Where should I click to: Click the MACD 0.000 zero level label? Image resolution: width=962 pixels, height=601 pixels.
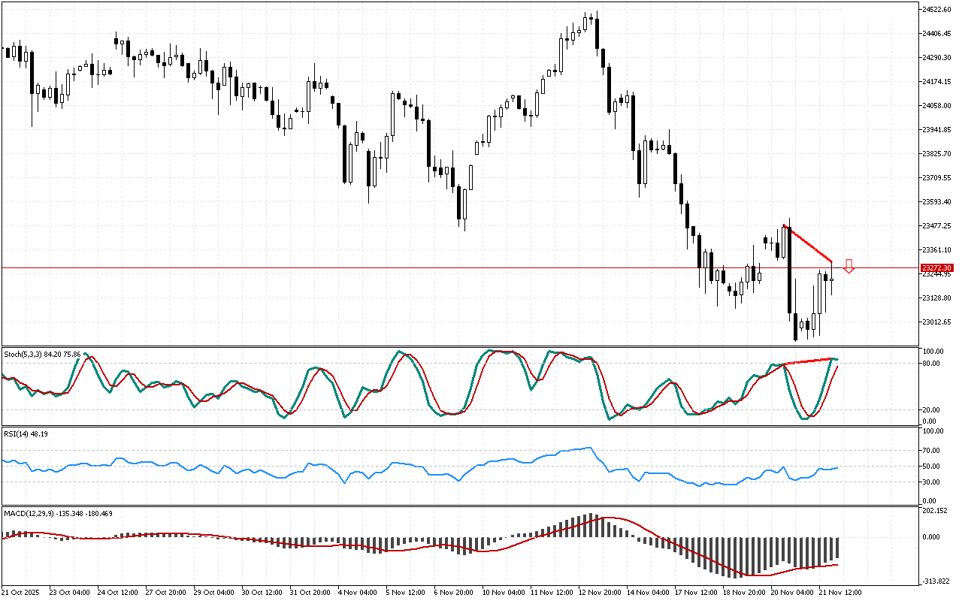point(932,537)
